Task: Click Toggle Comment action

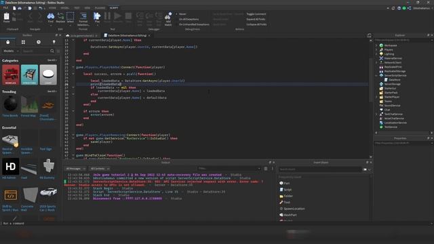Action: coord(256,14)
